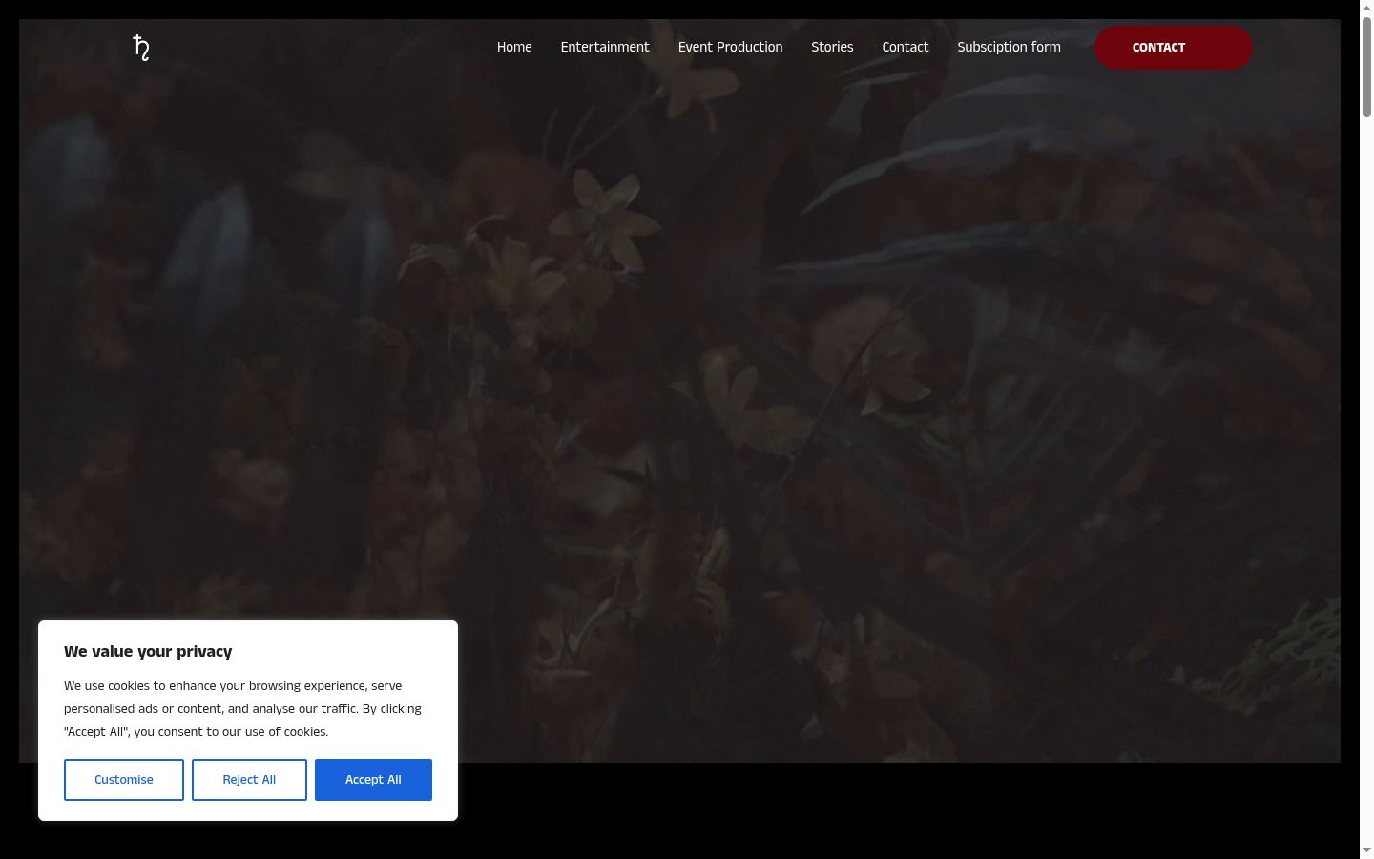Click the Saturn symbol site logo

point(141,48)
